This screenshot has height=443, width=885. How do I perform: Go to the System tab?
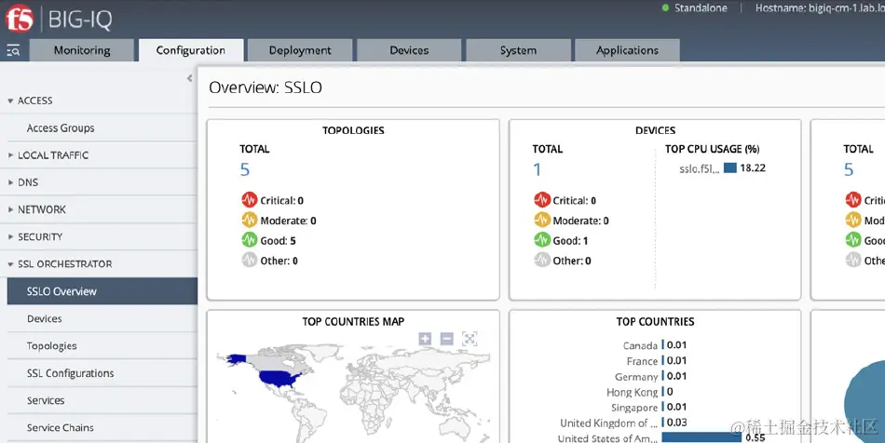(518, 50)
